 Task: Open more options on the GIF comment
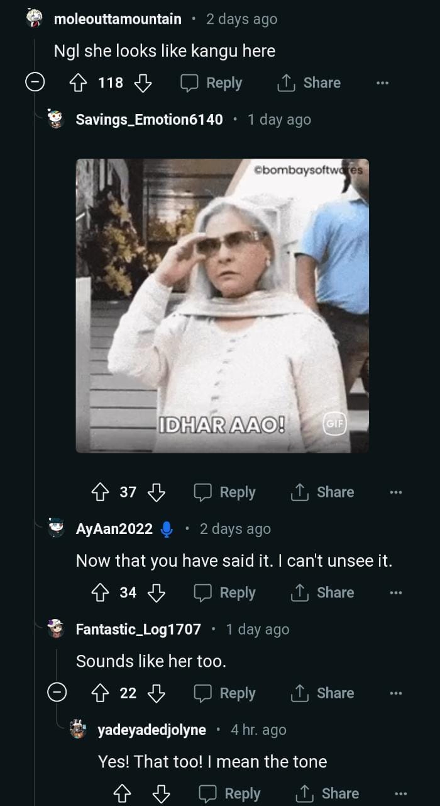395,492
